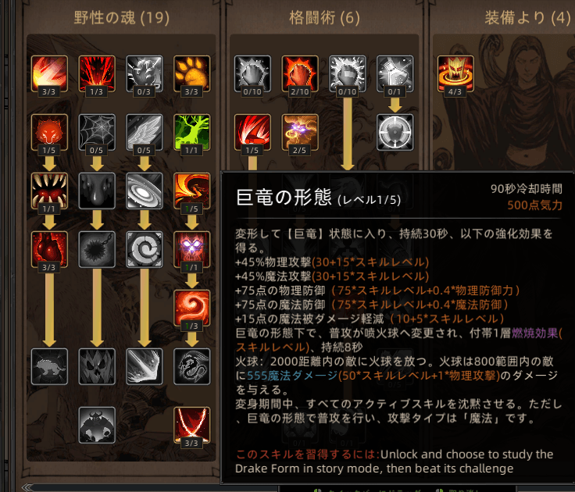
Task: Click the red fire swirl skill 1/3
Action: [x=191, y=308]
